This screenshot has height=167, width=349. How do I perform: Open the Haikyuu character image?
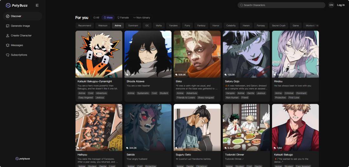pos(99,127)
